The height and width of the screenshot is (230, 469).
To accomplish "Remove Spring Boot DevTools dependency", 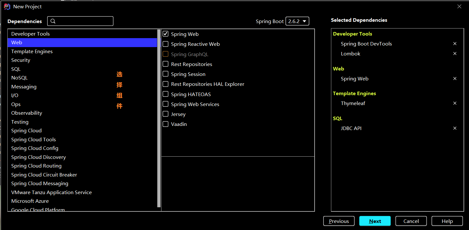I will coord(455,44).
